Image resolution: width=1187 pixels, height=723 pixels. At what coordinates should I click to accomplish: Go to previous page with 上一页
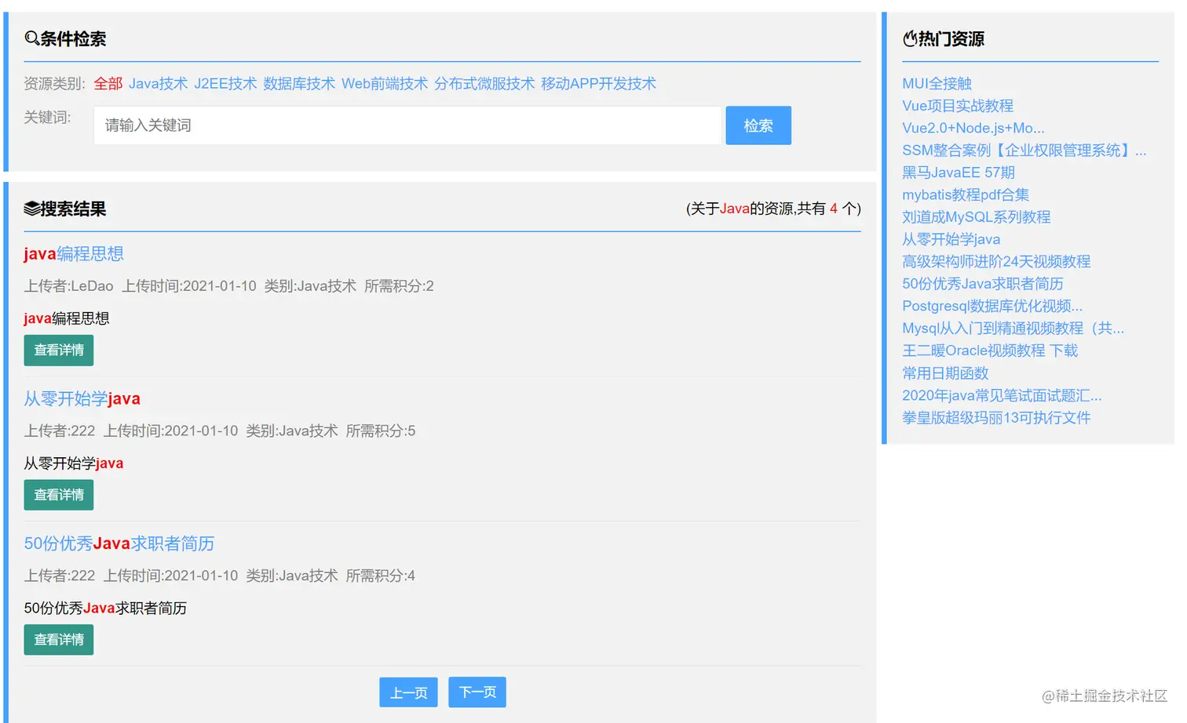409,692
